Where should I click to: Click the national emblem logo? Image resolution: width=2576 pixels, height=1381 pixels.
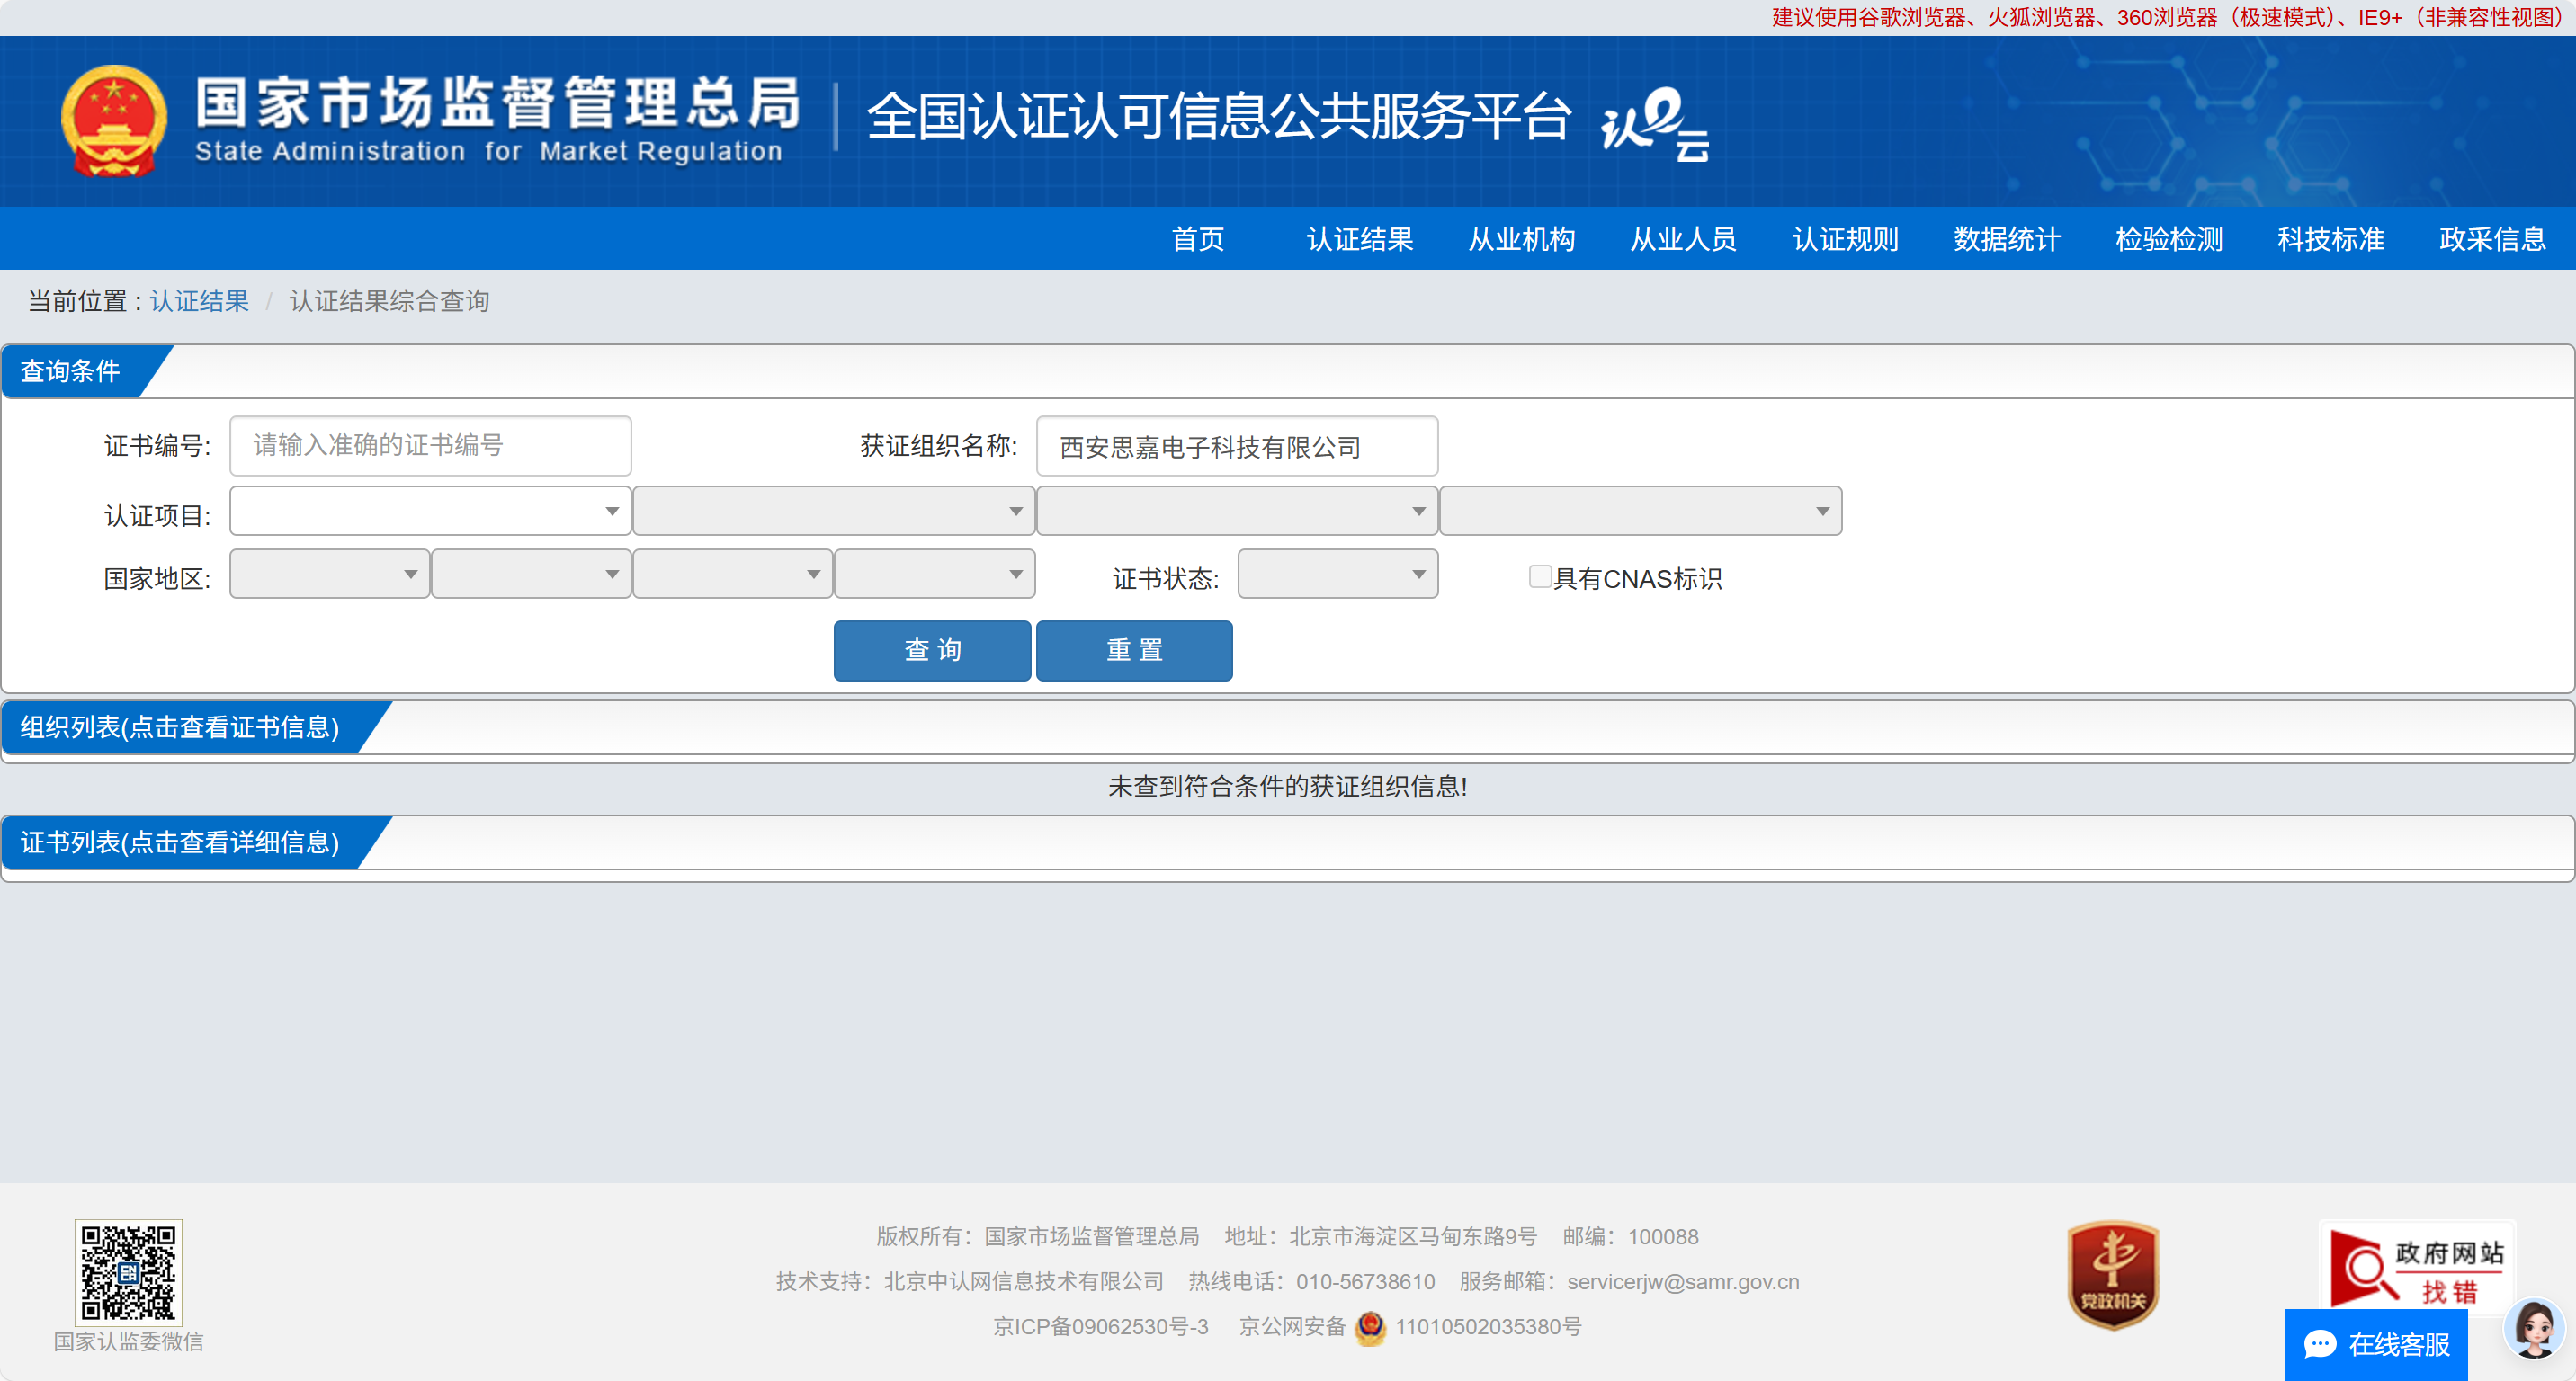tap(114, 120)
